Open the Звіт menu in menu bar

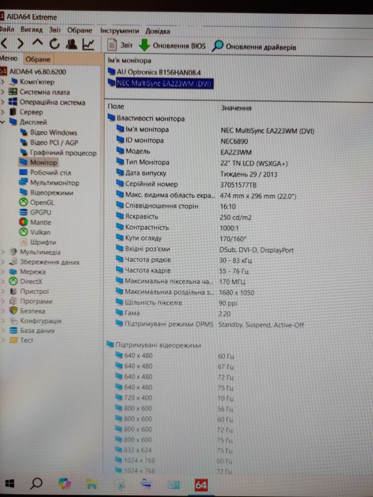55,30
